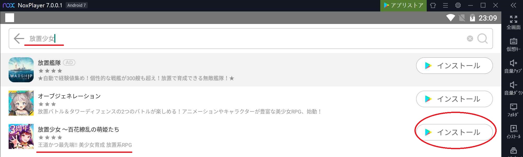Clear the search text with X icon

click(x=470, y=39)
